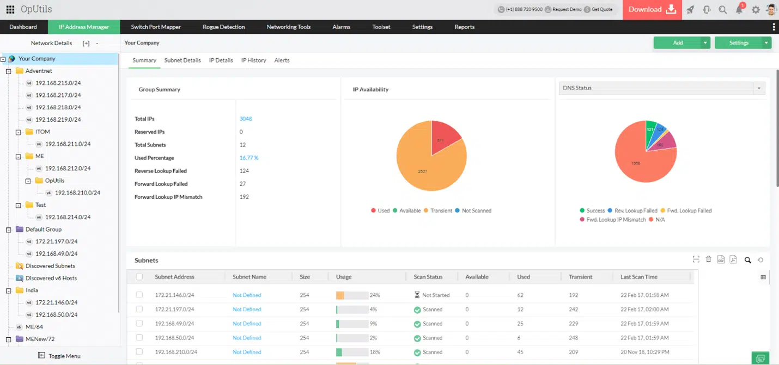This screenshot has width=779, height=365.
Task: Export subnets as PDF icon
Action: 733,259
